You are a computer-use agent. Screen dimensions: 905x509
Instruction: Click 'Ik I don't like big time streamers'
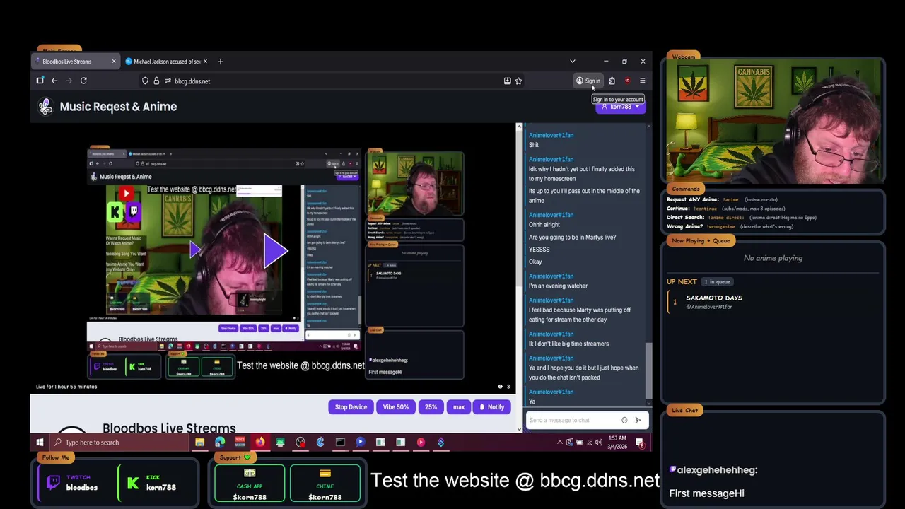coord(568,344)
